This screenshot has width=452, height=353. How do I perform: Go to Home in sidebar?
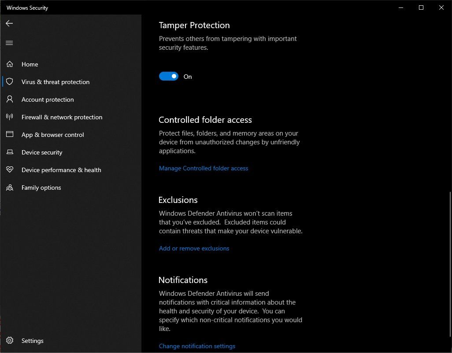click(x=30, y=64)
